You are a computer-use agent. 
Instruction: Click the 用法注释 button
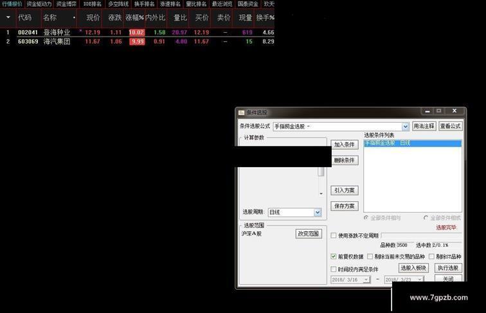(424, 126)
